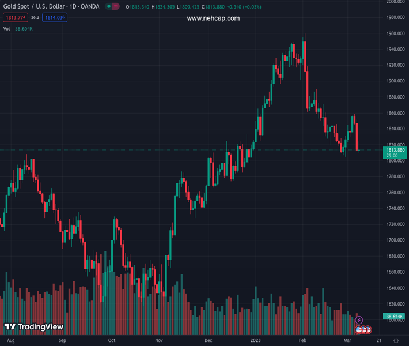Click the www.nehcap.com watermark text
This screenshot has height=346, width=409.
tap(213, 18)
